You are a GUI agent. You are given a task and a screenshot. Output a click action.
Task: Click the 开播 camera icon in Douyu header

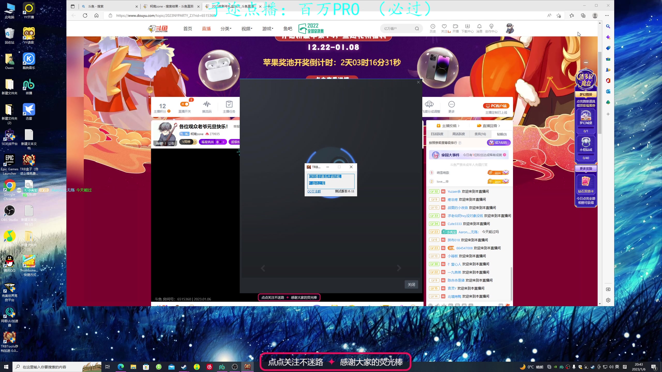(455, 28)
